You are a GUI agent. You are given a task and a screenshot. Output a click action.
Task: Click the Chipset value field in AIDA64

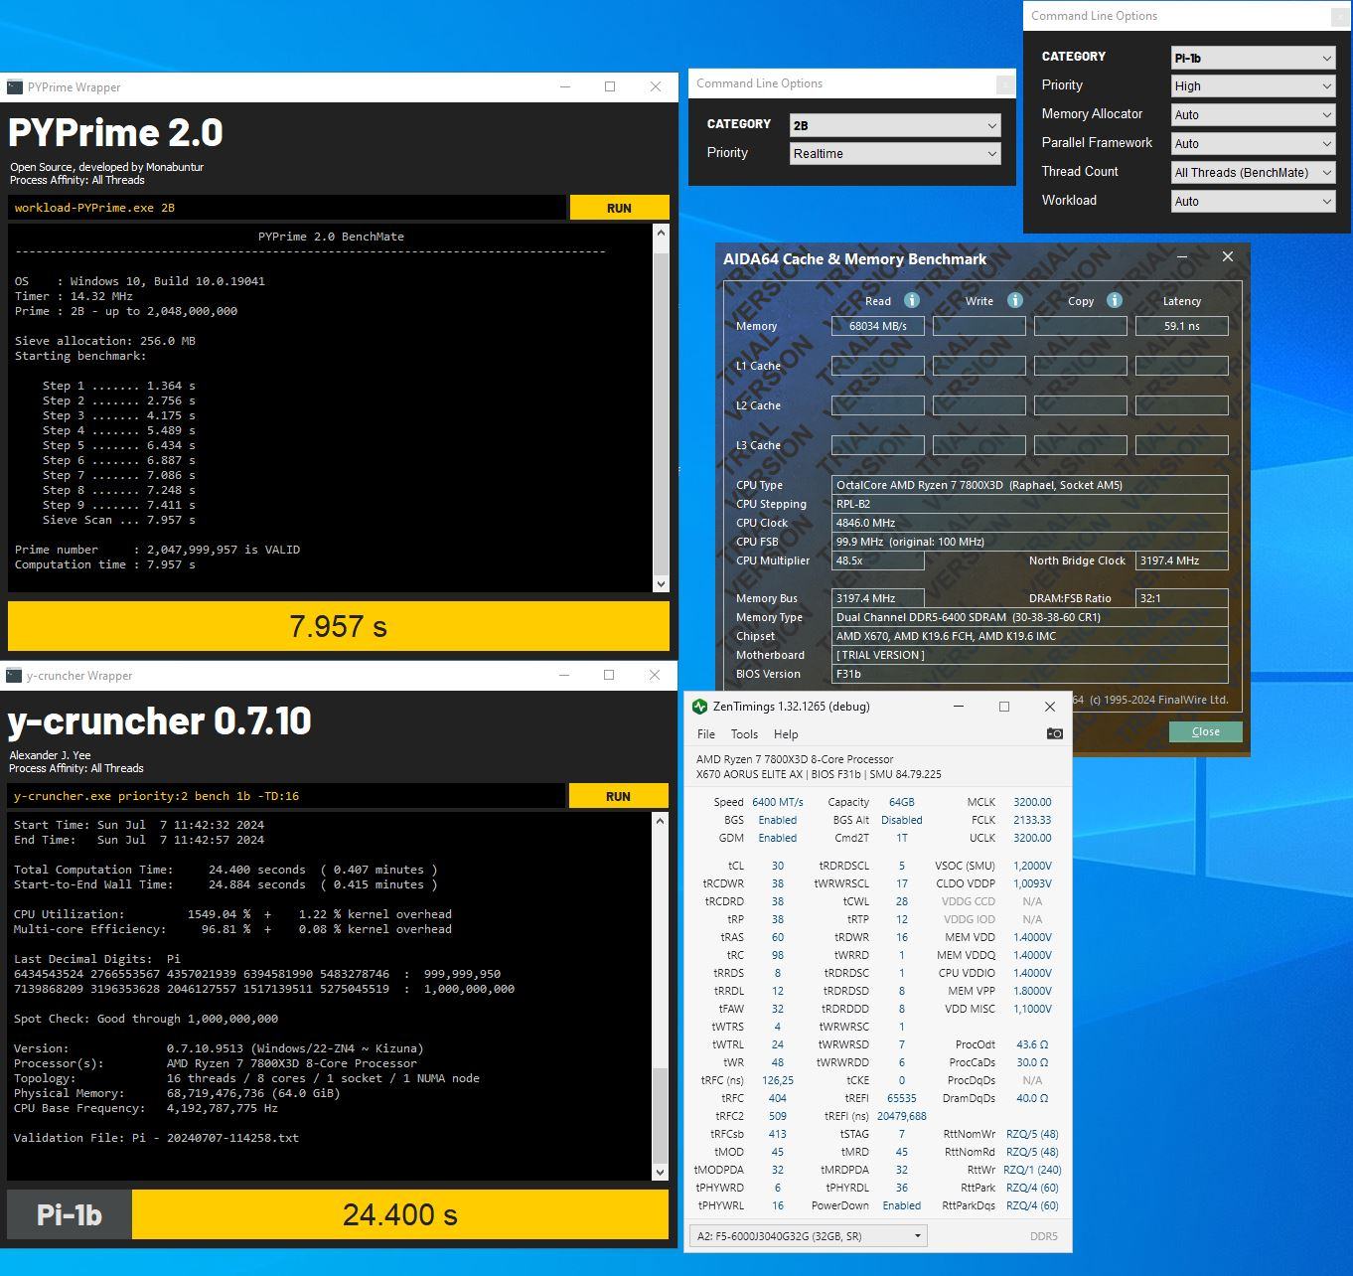tap(1030, 636)
